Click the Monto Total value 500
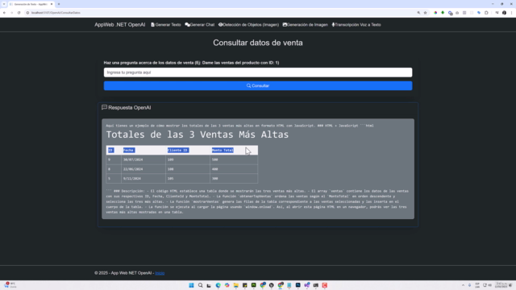This screenshot has width=516, height=290. pos(215,159)
